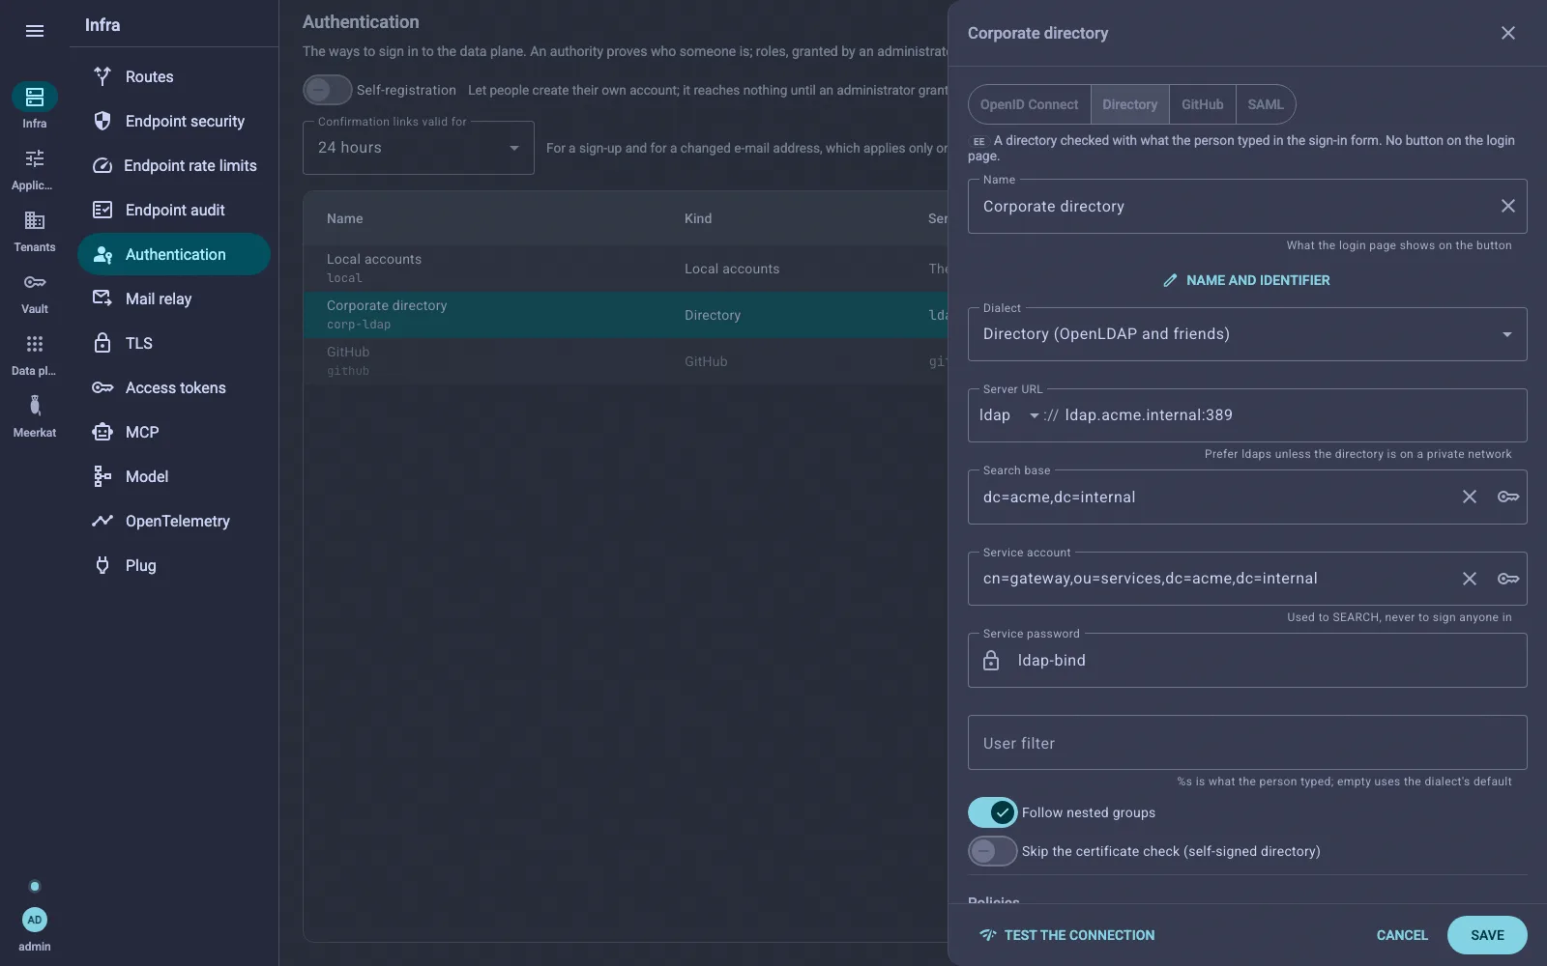
Task: Go to Endpoint rate limits
Action: point(174,165)
